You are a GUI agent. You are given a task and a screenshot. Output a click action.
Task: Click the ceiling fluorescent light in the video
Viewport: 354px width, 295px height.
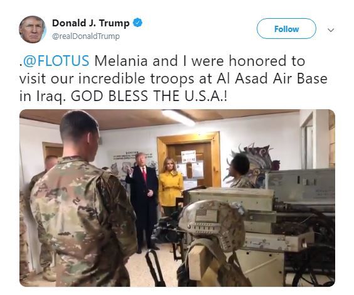point(179,117)
